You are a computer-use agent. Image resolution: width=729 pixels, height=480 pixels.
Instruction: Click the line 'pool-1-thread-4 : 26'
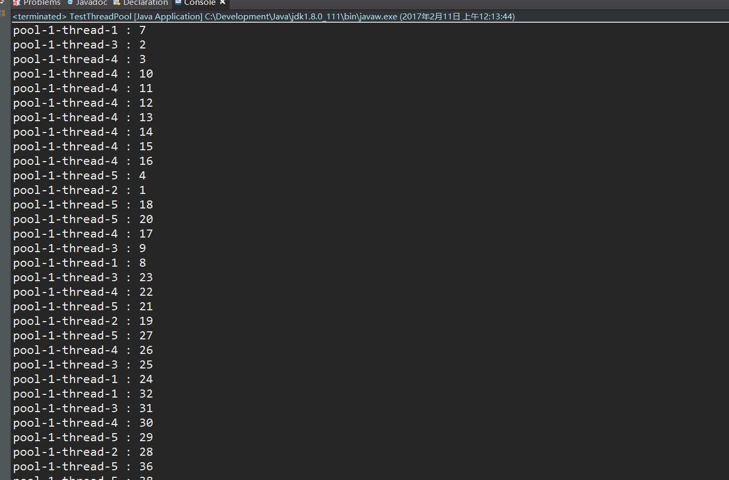[x=83, y=350]
